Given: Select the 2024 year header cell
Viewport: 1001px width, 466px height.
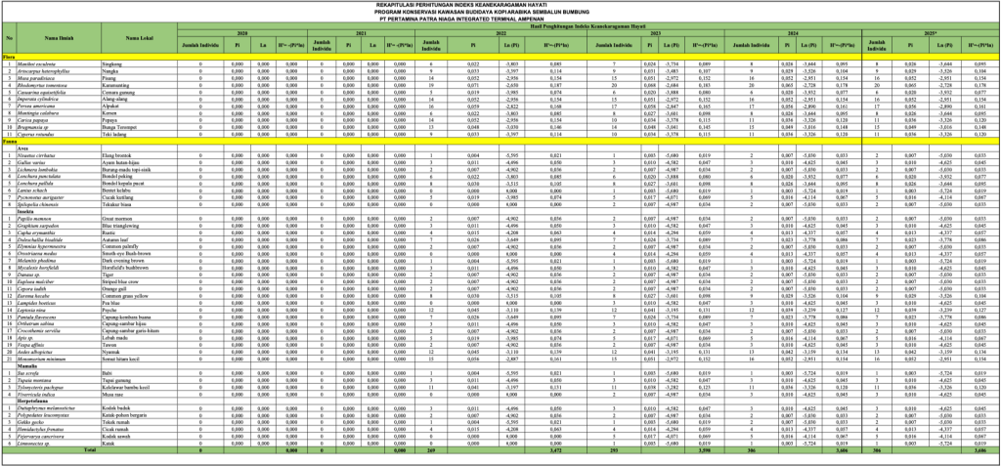Looking at the screenshot, I should tap(795, 33).
